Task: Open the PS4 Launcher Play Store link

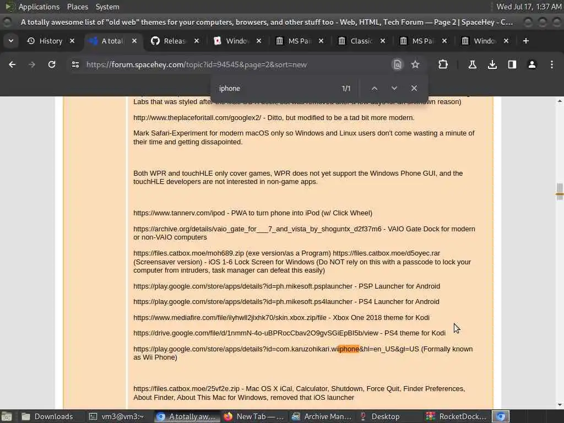Action: (243, 302)
